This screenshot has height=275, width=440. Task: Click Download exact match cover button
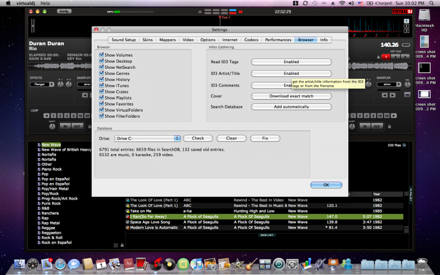tap(291, 96)
